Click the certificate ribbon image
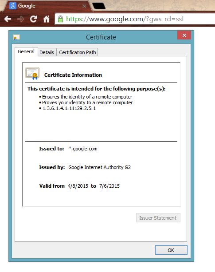The height and width of the screenshot is (272, 215). [32, 74]
